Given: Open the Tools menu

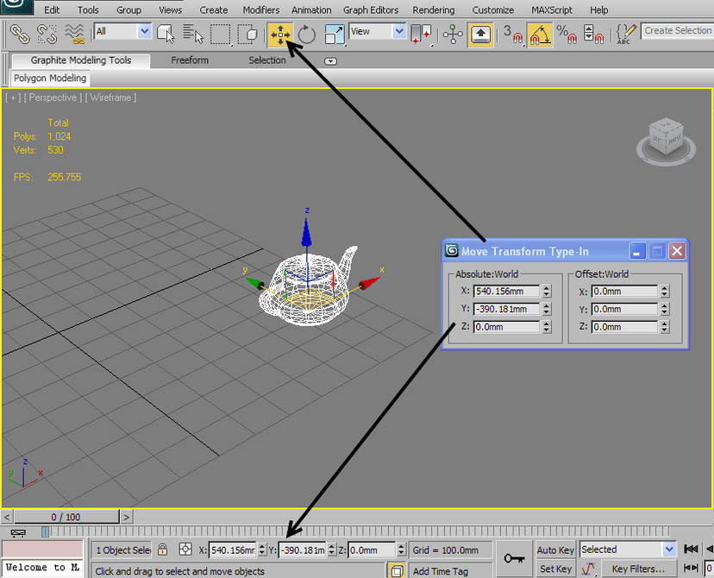Looking at the screenshot, I should pyautogui.click(x=88, y=9).
